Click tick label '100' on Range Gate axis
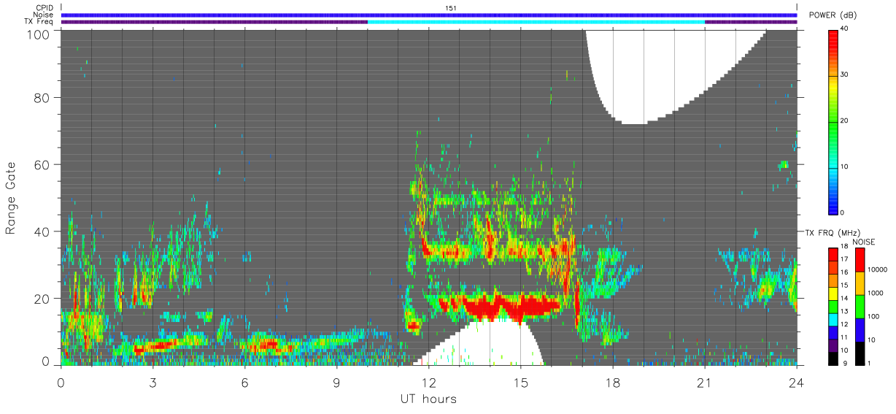This screenshot has width=896, height=414. (39, 34)
